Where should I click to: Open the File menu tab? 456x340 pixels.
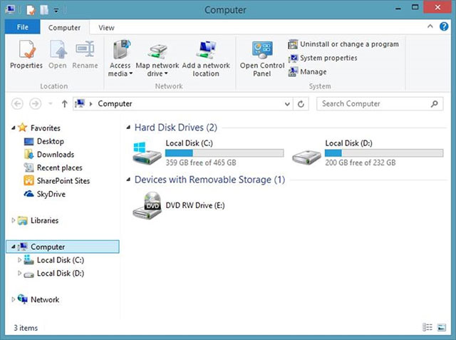point(22,27)
